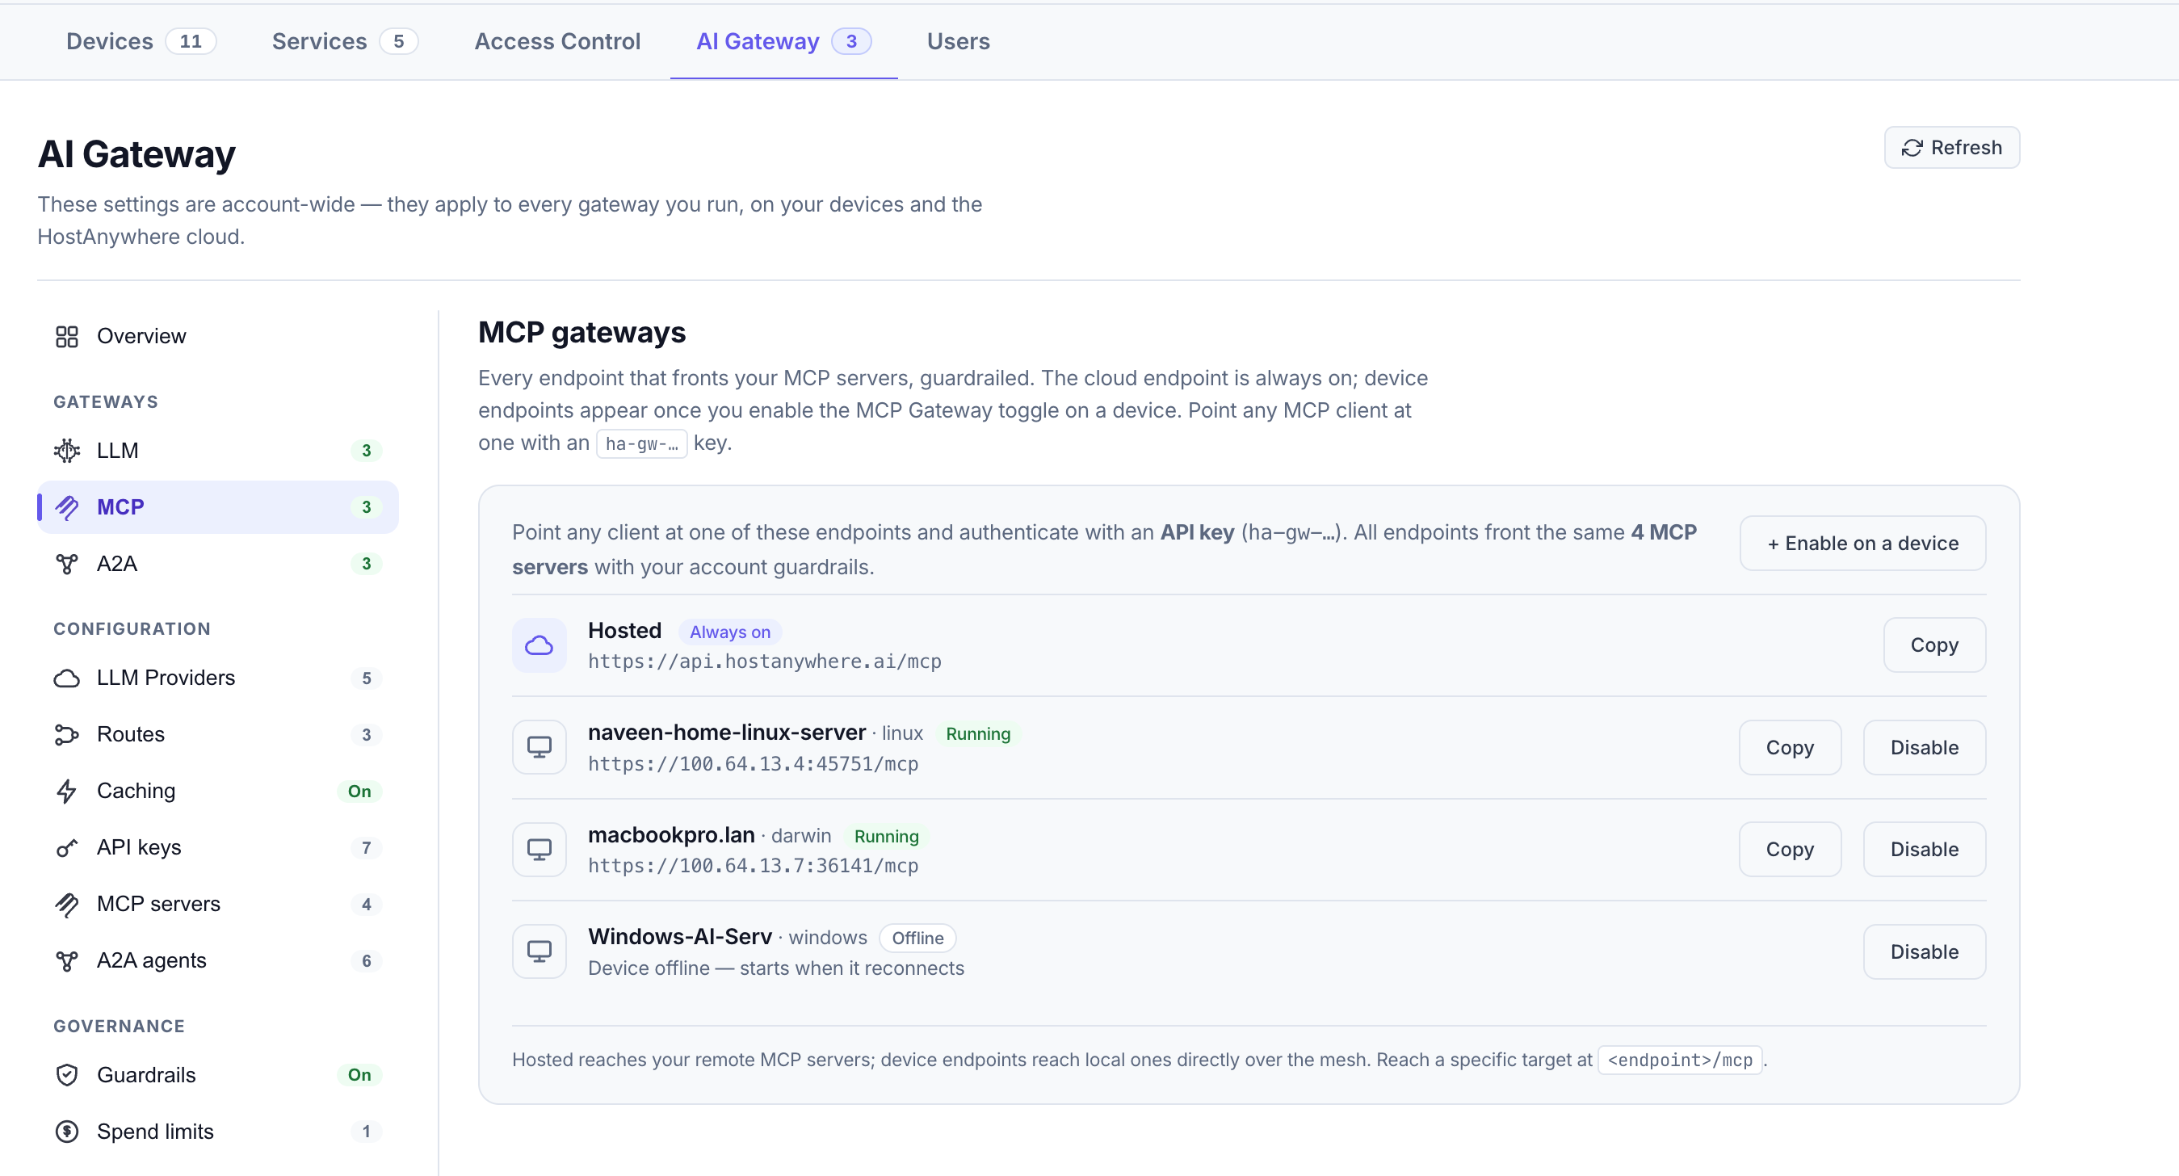Open the Access Control tab
This screenshot has height=1176, width=2179.
tap(557, 41)
